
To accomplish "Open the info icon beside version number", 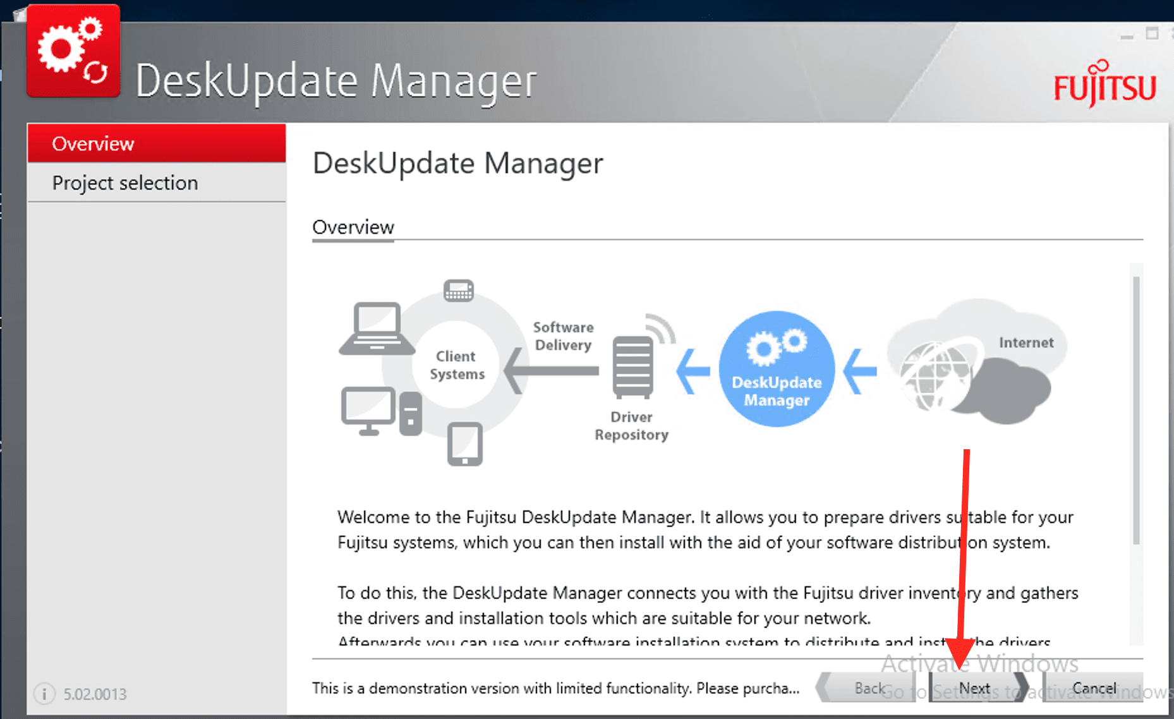I will [x=44, y=694].
